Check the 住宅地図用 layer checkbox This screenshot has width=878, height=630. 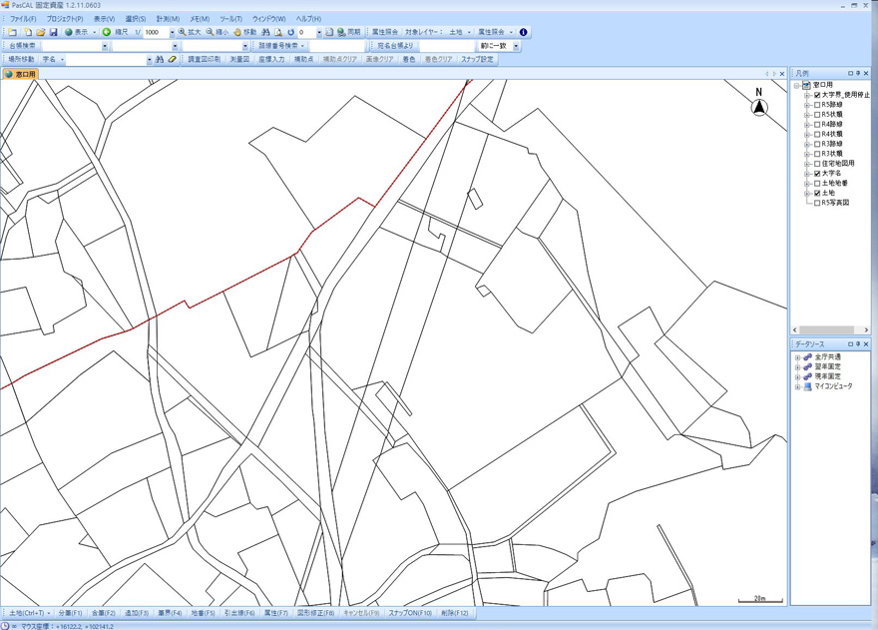817,164
